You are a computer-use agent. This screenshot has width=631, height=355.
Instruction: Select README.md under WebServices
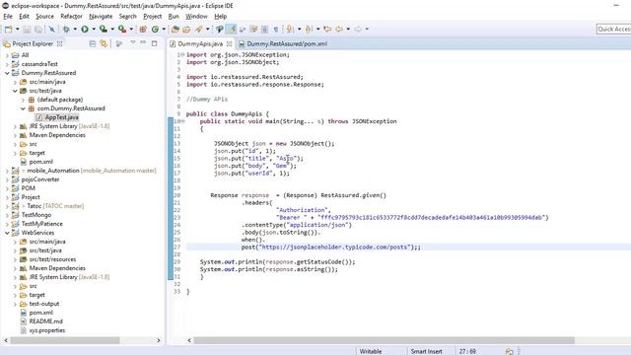click(46, 321)
